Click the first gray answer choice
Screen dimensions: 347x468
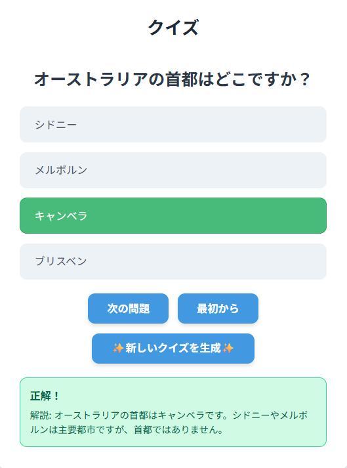pyautogui.click(x=173, y=125)
